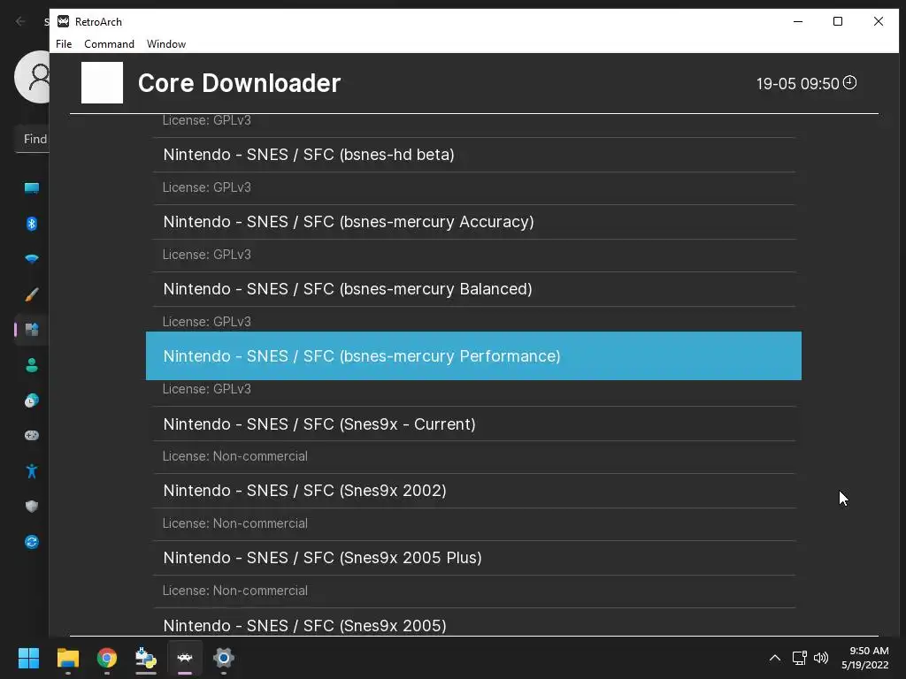Open Gaming controller icon in Settings
The width and height of the screenshot is (906, 679).
[x=32, y=435]
